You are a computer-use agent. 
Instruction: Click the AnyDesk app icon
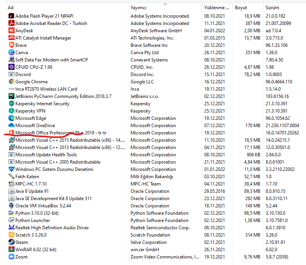[x=11, y=30]
